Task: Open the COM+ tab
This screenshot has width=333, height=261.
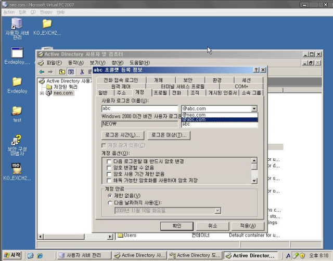Action: (x=241, y=87)
